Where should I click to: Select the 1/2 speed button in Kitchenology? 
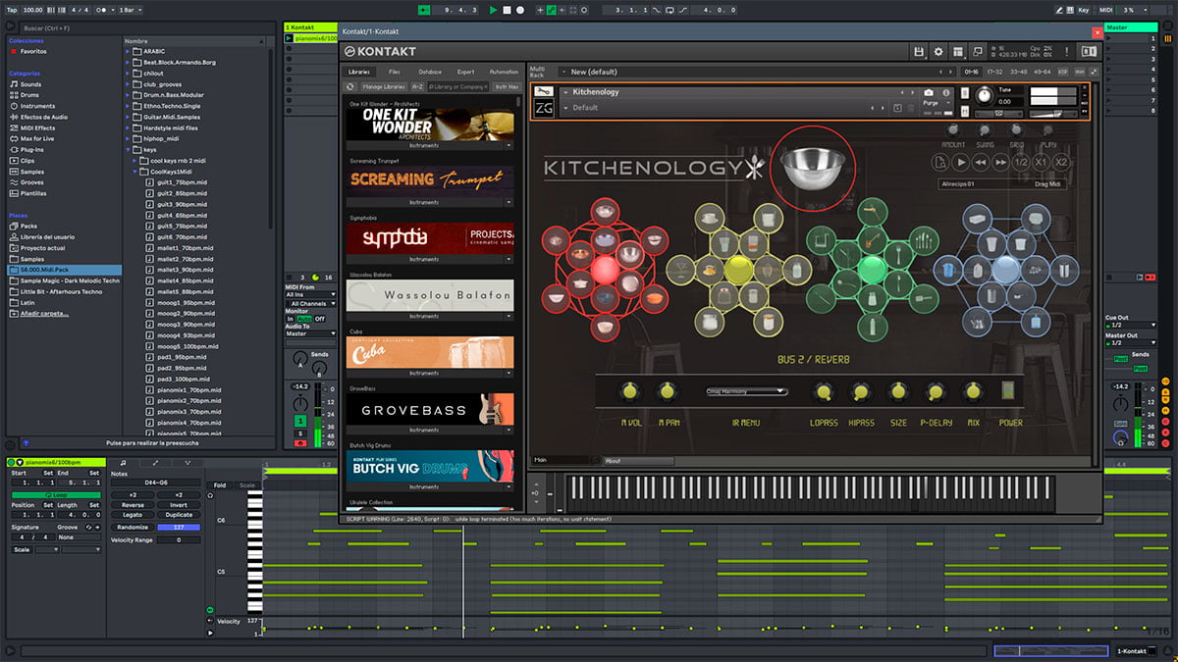1021,162
